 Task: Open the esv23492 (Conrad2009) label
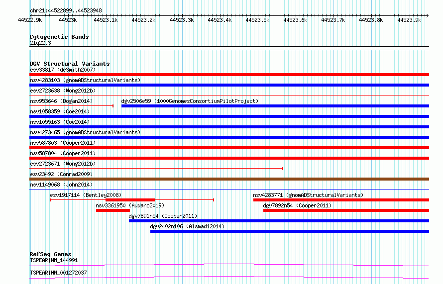[x=61, y=174]
